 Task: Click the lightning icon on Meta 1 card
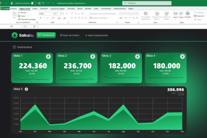pyautogui.click(x=48, y=57)
